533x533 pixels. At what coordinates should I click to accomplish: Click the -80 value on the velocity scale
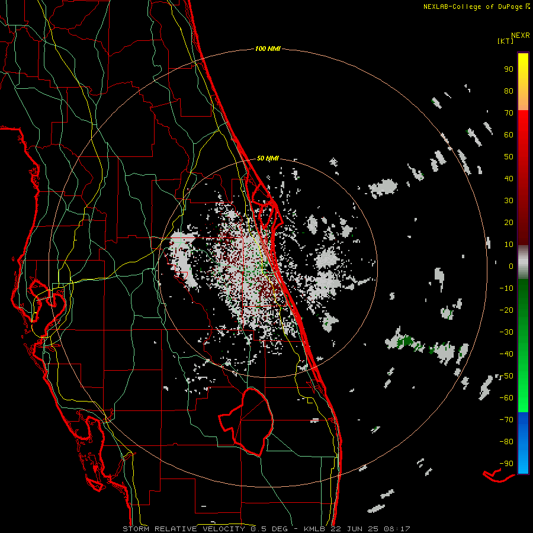pyautogui.click(x=506, y=442)
